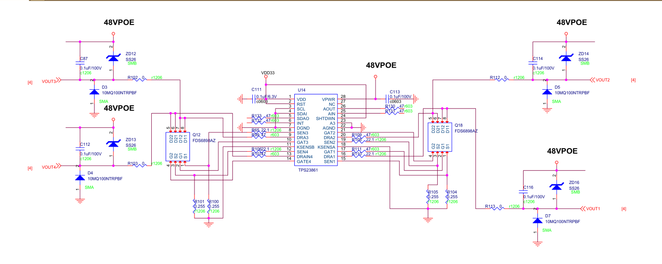
Task: Click the 48VPOE label above ZD12
Action: pos(119,22)
